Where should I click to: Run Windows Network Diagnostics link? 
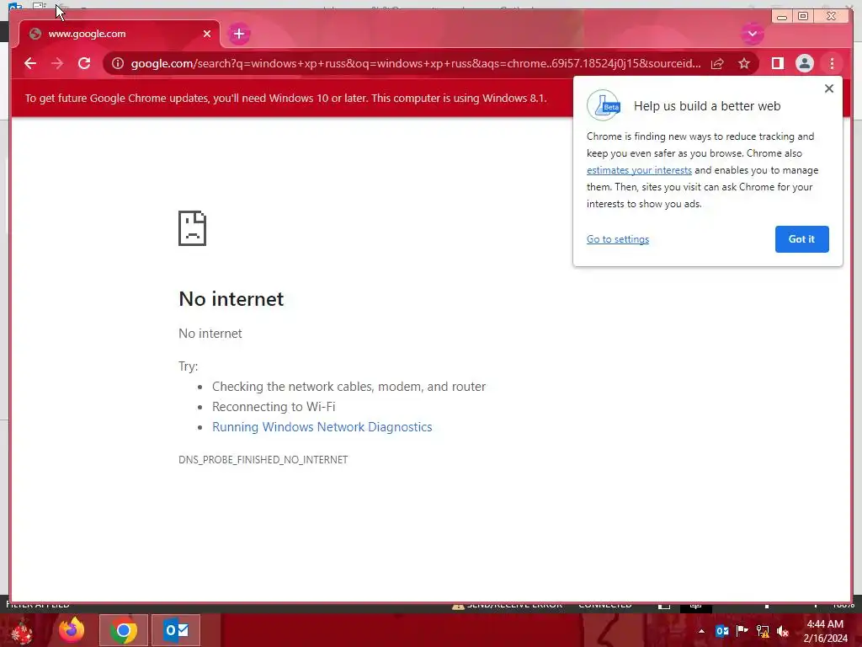[322, 427]
